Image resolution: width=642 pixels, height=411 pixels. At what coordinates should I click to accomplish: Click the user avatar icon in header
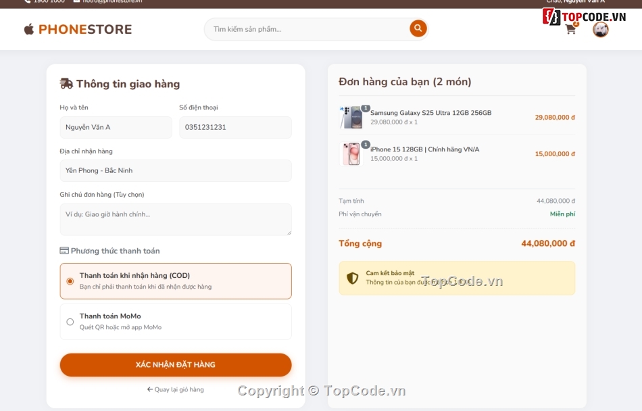pyautogui.click(x=600, y=30)
